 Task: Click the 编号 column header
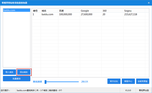pos(36,11)
